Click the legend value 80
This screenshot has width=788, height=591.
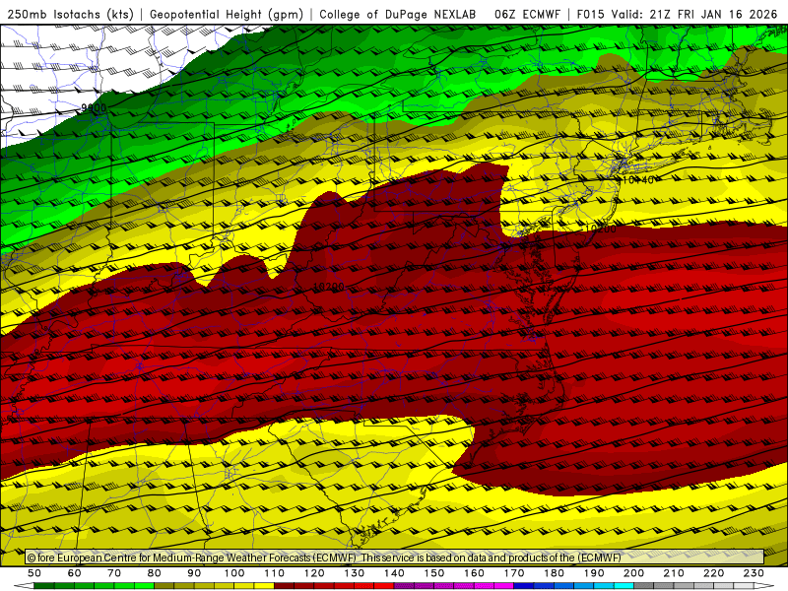pyautogui.click(x=155, y=573)
